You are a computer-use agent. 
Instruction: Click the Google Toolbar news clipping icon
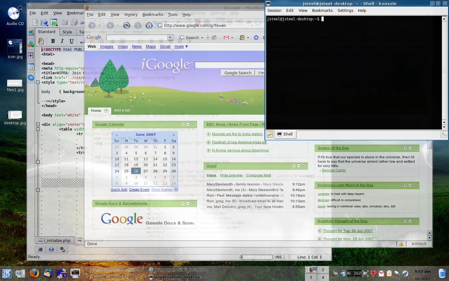214,37
